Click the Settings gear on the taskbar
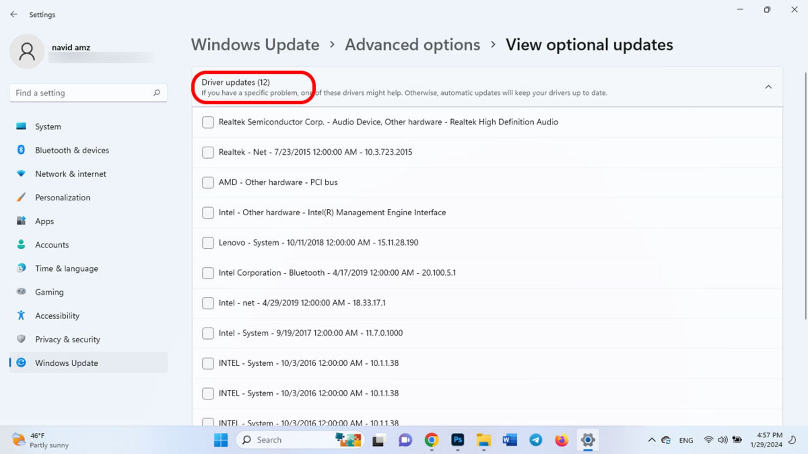Viewport: 808px width, 454px height. (588, 440)
